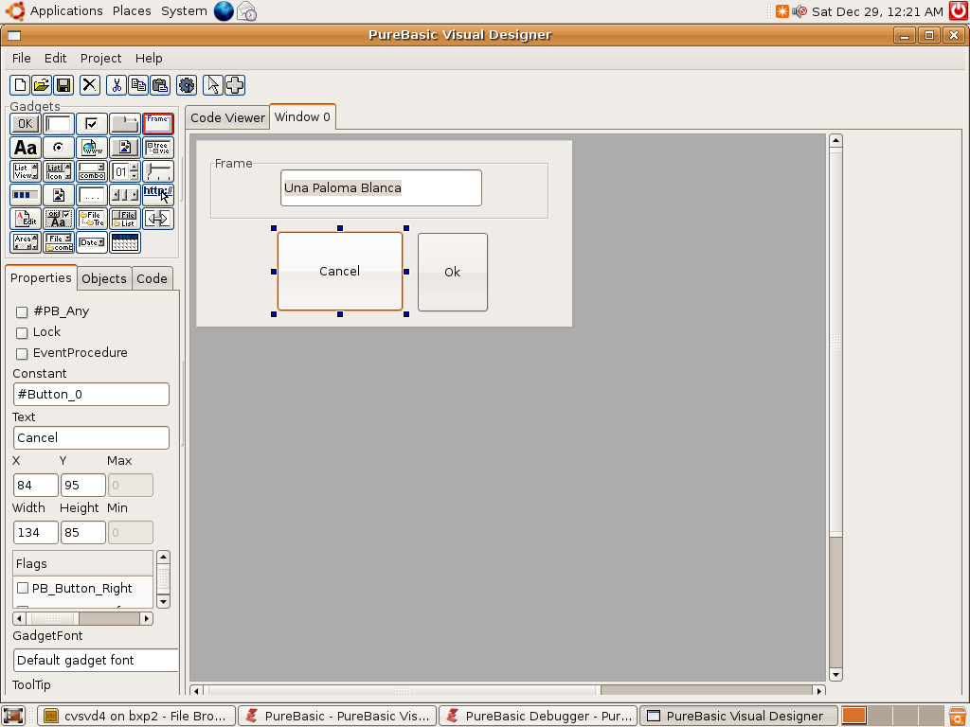Select the cross-shaped move tool

pos(235,85)
